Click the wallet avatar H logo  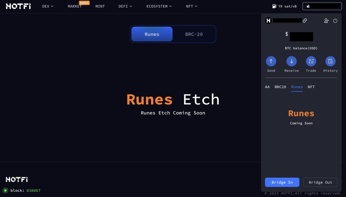pyautogui.click(x=268, y=20)
